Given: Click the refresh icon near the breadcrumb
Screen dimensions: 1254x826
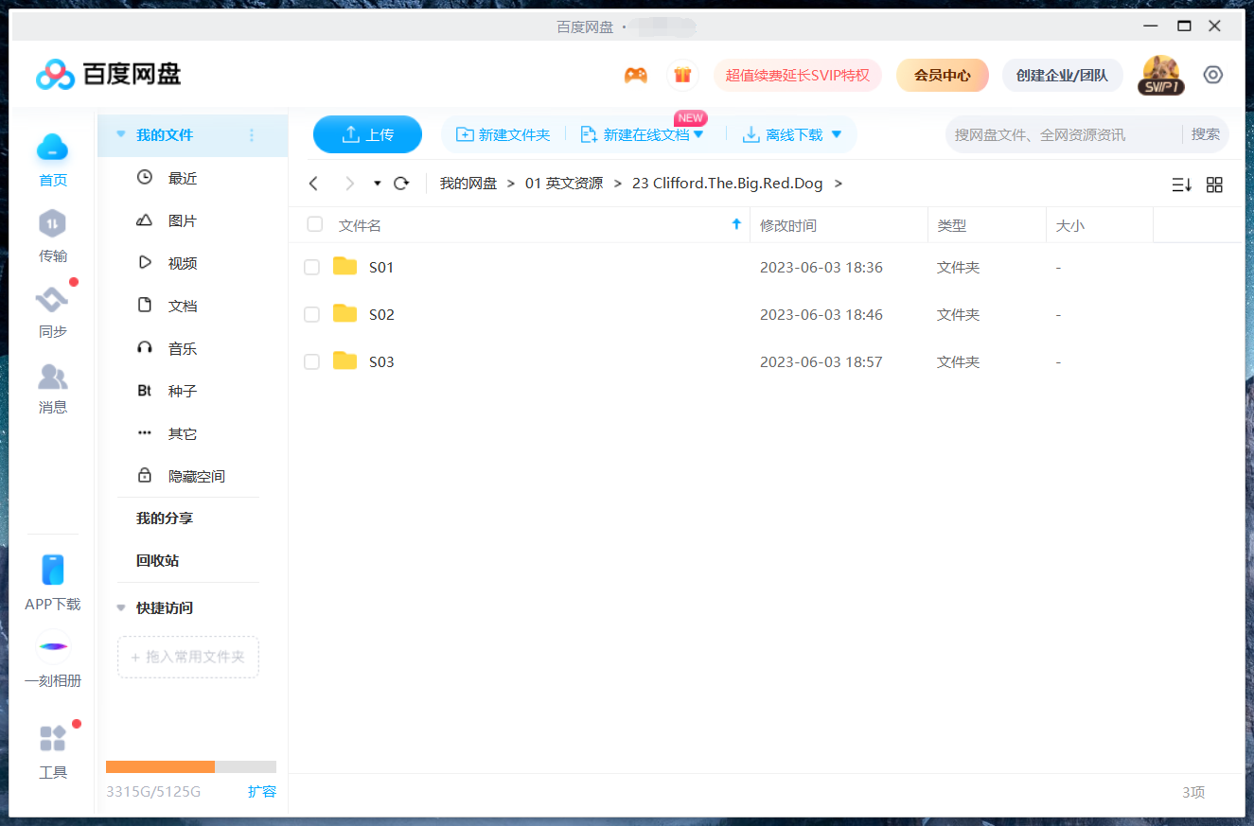Looking at the screenshot, I should point(400,183).
